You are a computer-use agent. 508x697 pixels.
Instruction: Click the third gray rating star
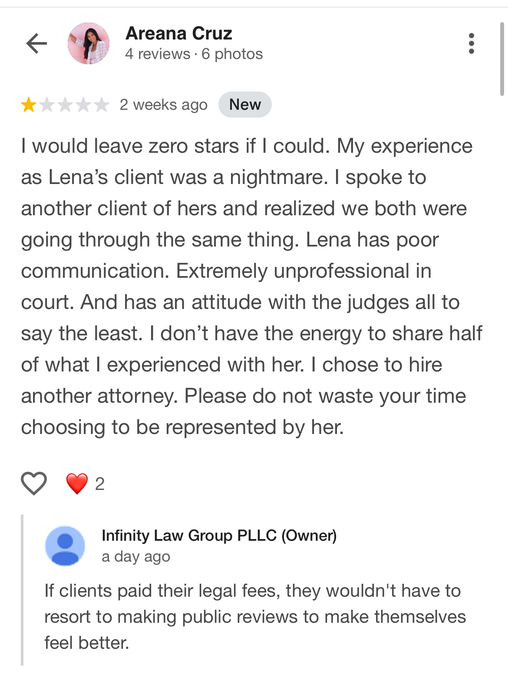coord(65,105)
